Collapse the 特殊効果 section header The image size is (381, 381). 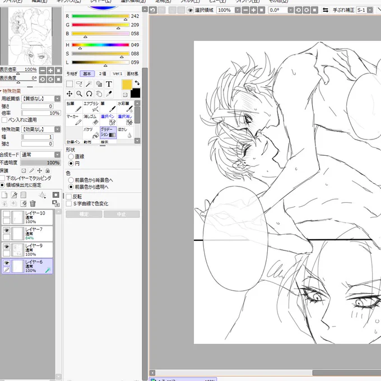tap(11, 91)
